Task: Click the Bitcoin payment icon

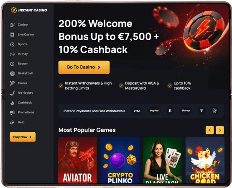Action: tap(170, 111)
